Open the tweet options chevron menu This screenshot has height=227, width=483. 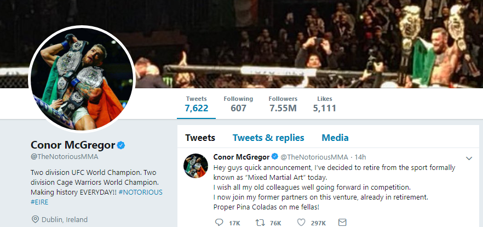(x=469, y=158)
